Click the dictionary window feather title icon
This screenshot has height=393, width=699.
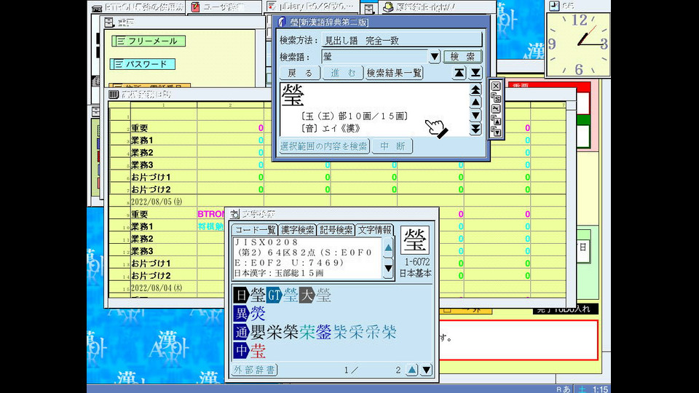point(282,22)
